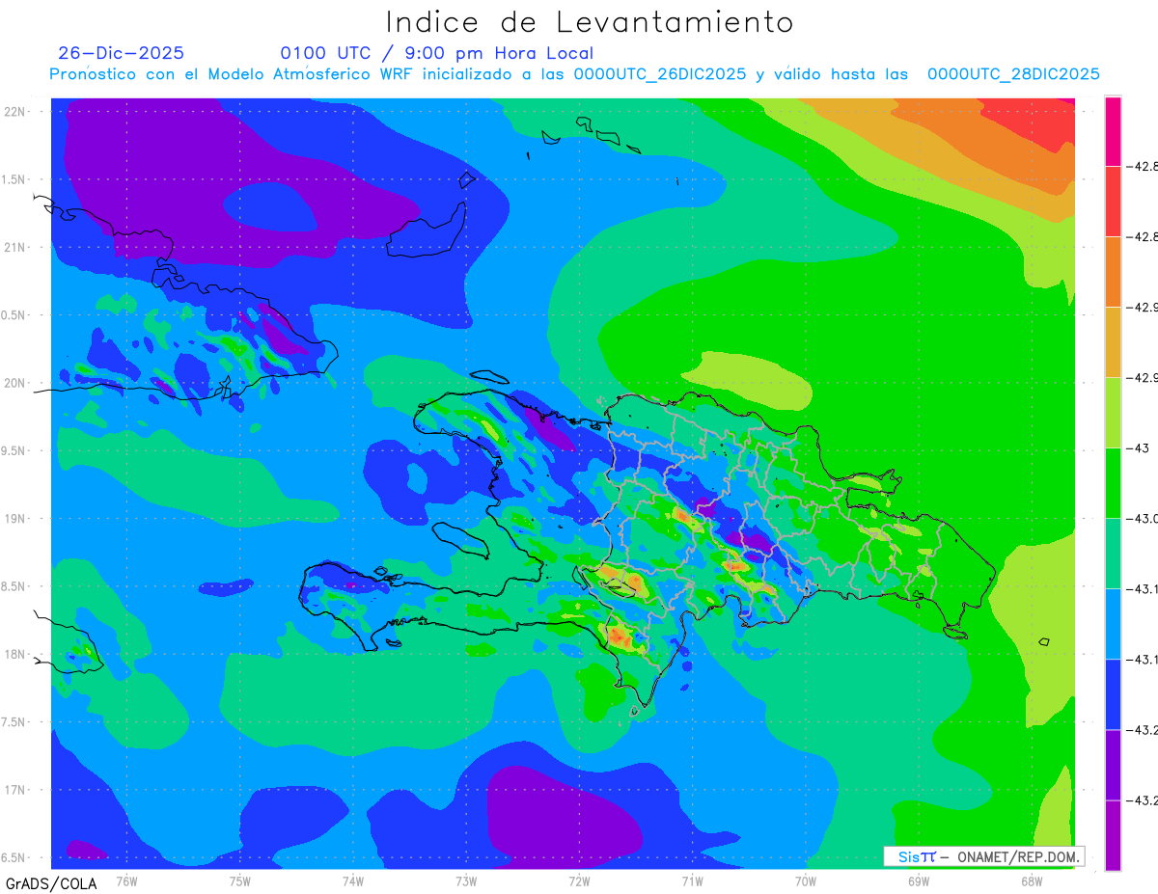The width and height of the screenshot is (1158, 894).
Task: Click the '22N' latitude label
Action: pyautogui.click(x=14, y=111)
